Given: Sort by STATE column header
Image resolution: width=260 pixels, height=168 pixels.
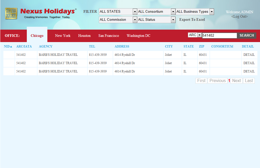Looking at the screenshot, I should (188, 46).
